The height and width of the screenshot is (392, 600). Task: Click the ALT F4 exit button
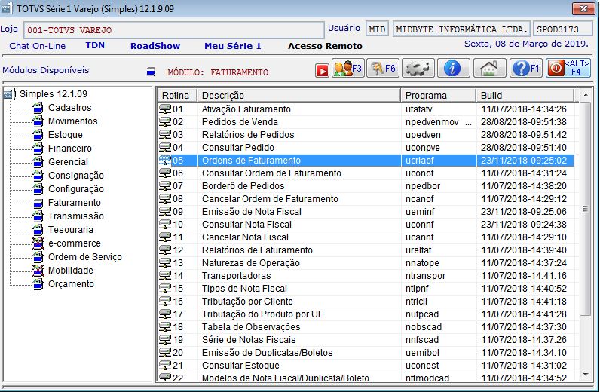[568, 69]
